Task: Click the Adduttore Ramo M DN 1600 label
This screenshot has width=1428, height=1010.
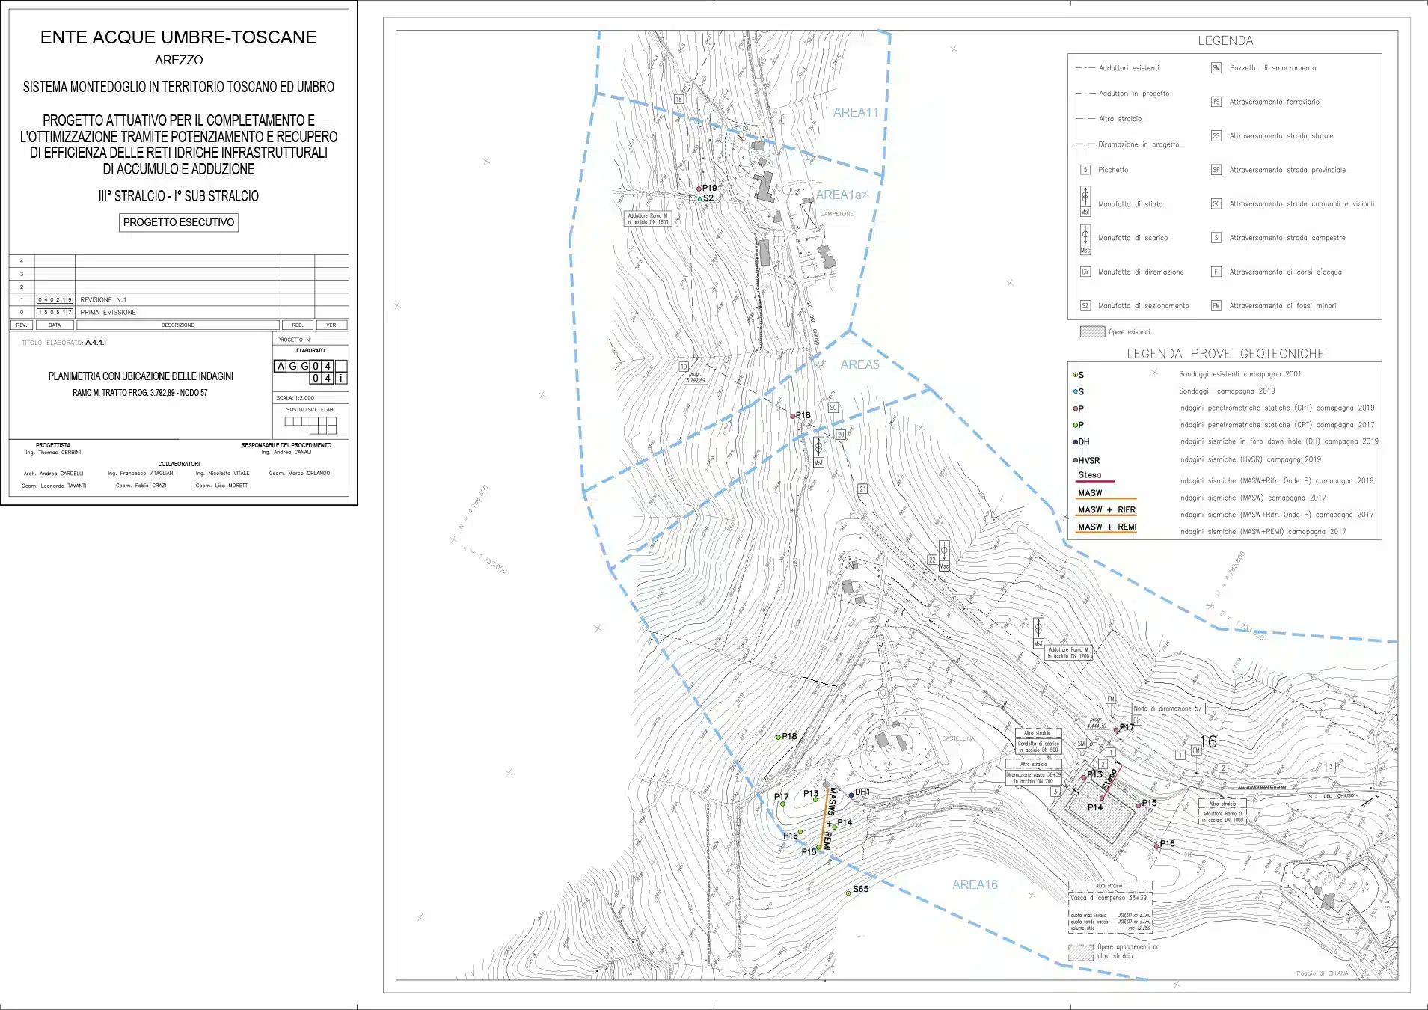Action: pyautogui.click(x=648, y=218)
